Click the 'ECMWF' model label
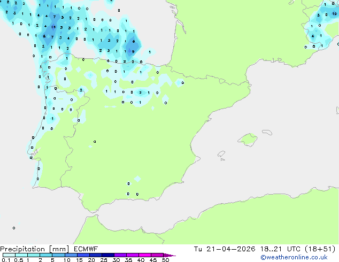The width and height of the screenshot is (339, 262). pos(86,249)
